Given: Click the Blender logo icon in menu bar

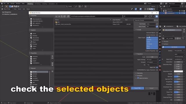Looking at the screenshot, I should click(2, 4).
